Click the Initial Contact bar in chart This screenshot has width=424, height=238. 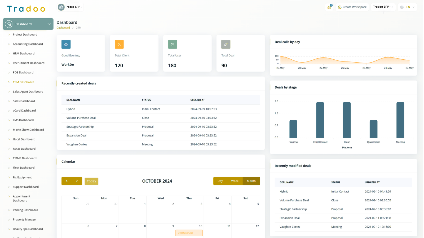coord(320,120)
